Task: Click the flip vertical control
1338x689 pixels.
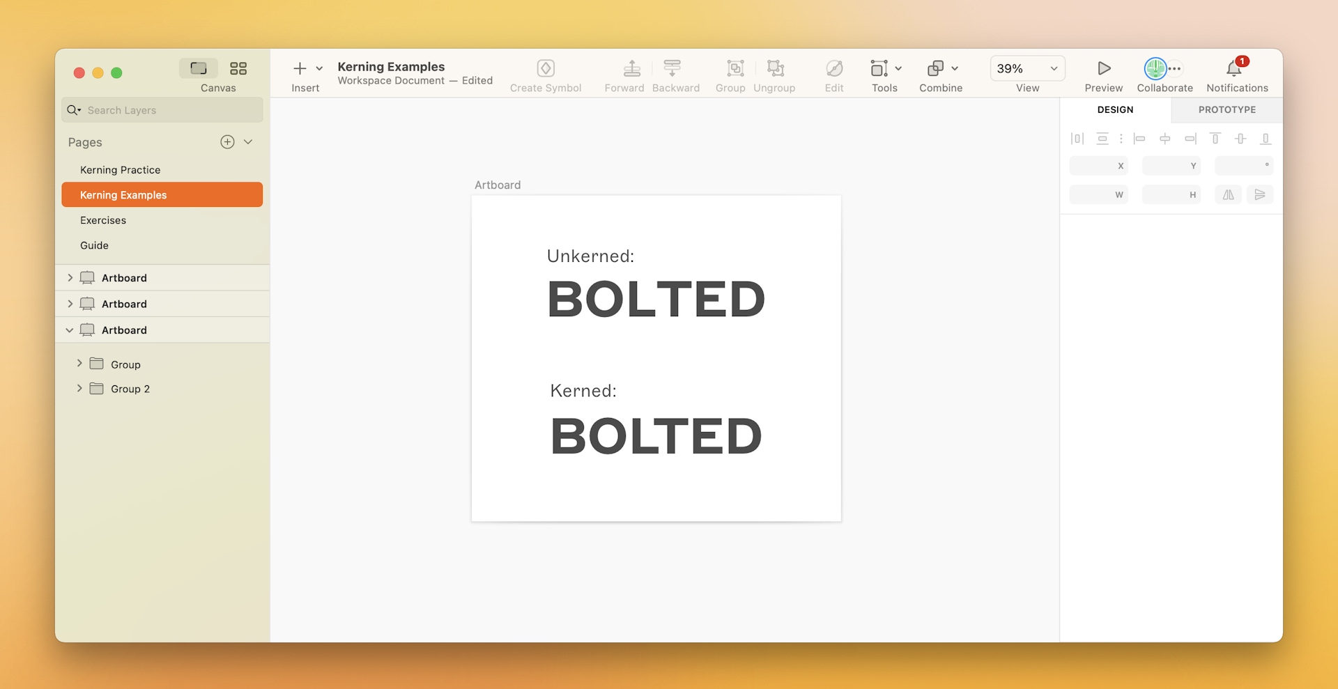Action: (x=1260, y=194)
